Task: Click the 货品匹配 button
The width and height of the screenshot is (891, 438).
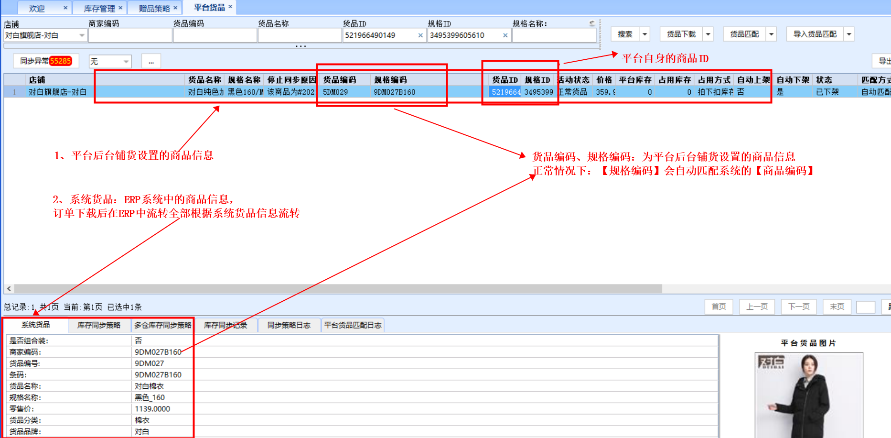Action: [744, 34]
